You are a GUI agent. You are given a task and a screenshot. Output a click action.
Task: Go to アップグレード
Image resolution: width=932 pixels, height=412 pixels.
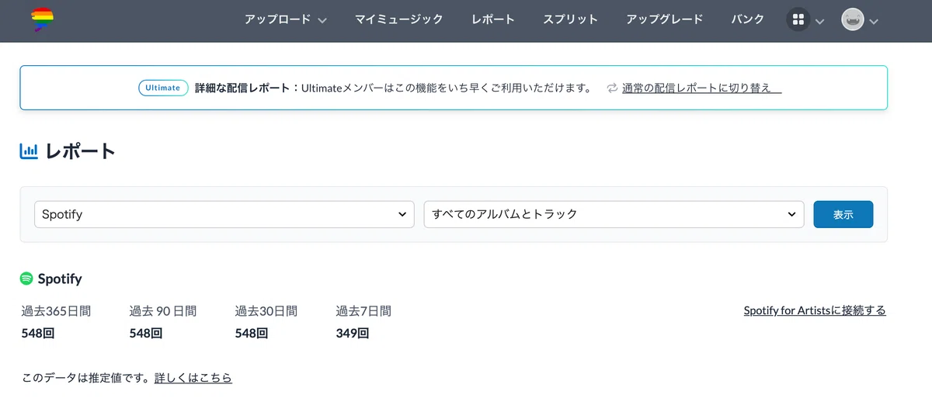click(x=665, y=19)
